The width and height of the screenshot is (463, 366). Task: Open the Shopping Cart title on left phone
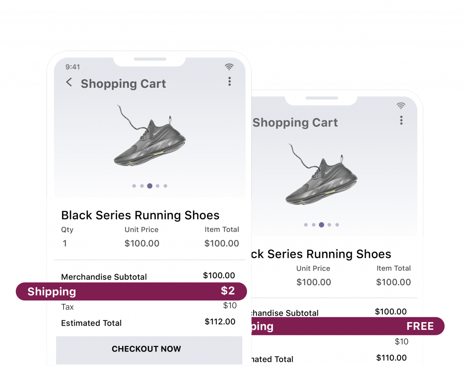click(123, 84)
